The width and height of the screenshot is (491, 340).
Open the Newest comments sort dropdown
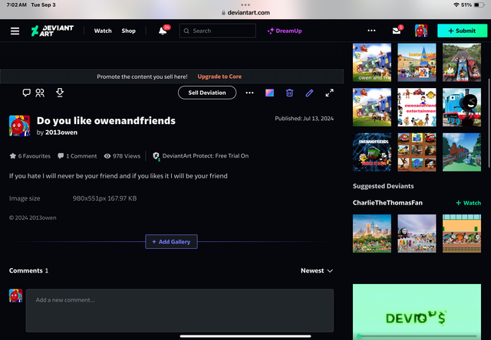317,270
